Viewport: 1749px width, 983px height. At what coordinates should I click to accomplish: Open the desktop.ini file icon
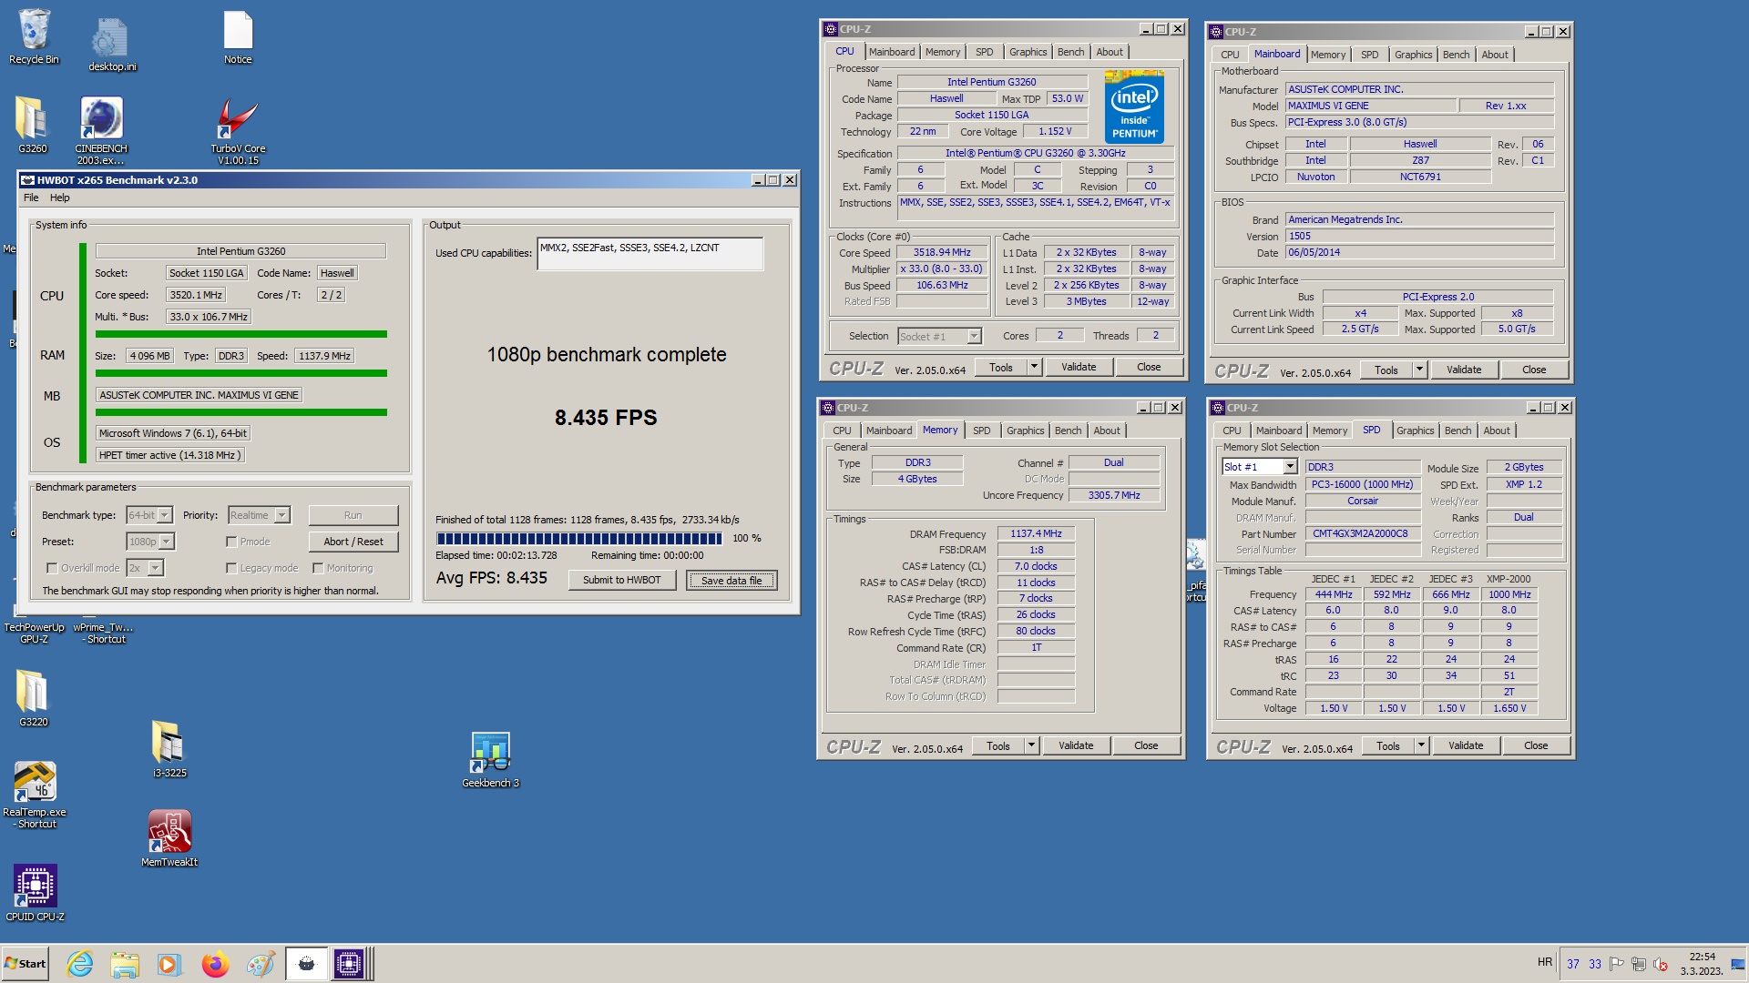pyautogui.click(x=112, y=44)
